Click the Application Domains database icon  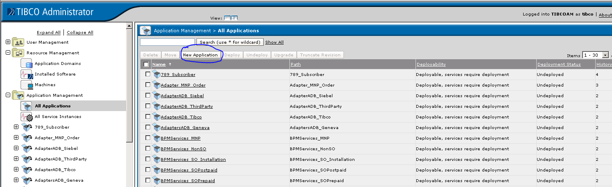[x=26, y=64]
